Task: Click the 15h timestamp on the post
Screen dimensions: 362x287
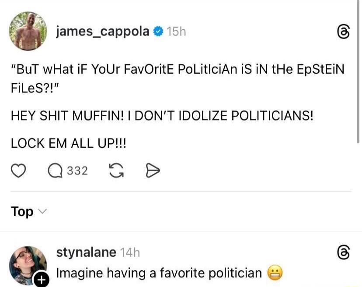Action: (x=176, y=32)
